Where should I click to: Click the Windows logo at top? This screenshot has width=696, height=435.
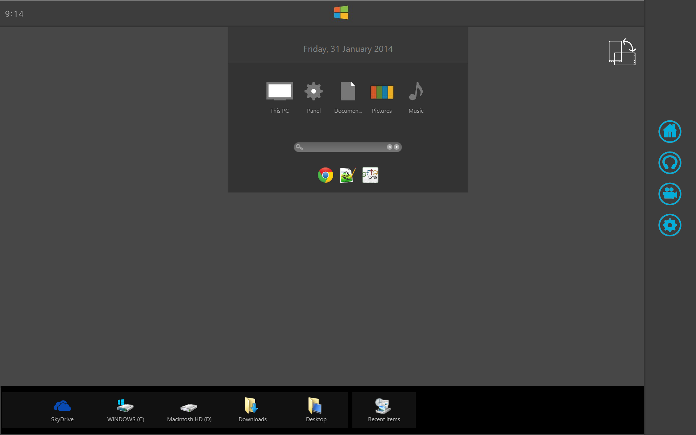tap(341, 13)
